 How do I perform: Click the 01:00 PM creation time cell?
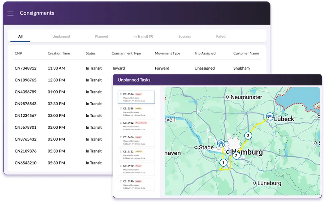(56, 92)
